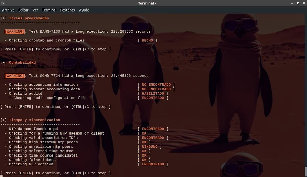Click the NINGUNO status for unreliable ntp peers

[150, 147]
